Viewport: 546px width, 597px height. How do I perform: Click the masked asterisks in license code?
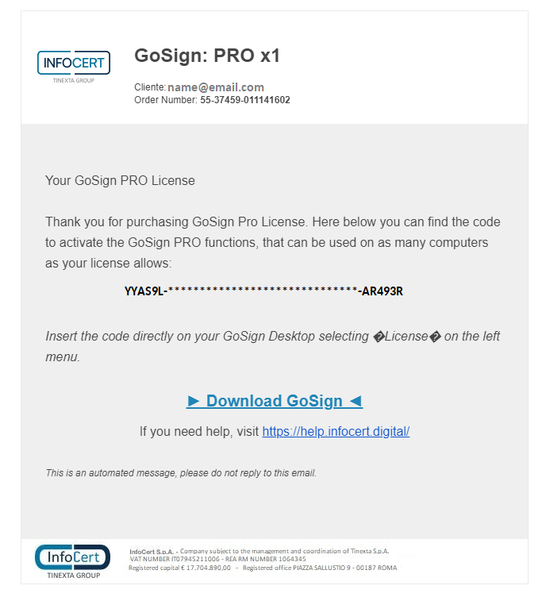[x=263, y=290]
